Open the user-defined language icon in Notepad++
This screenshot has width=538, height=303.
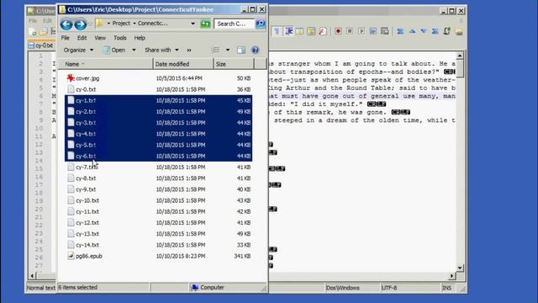pos(299,31)
